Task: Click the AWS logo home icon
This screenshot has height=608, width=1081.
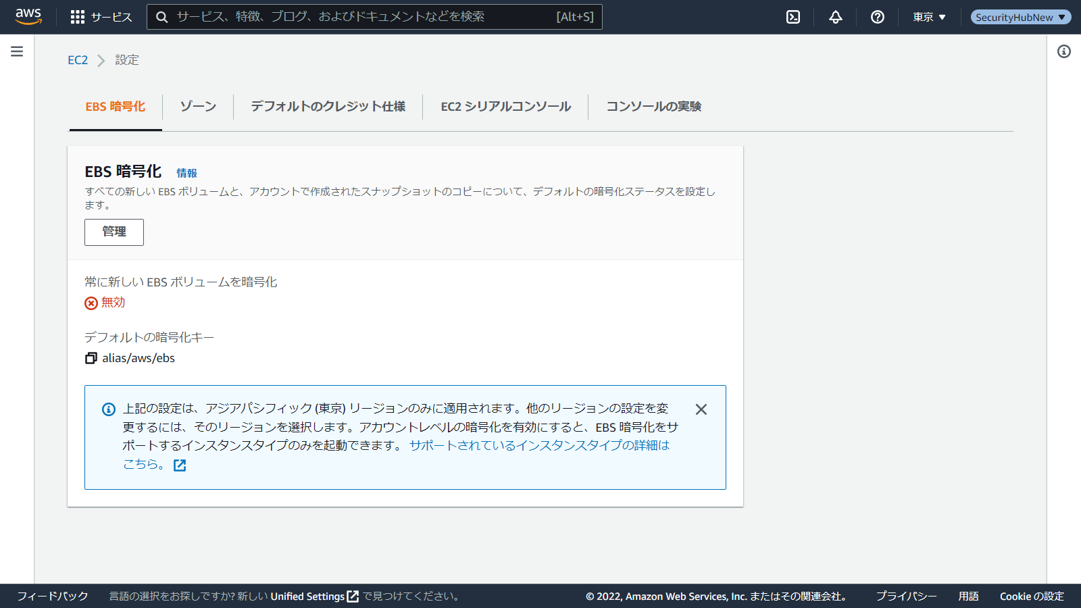Action: click(28, 16)
